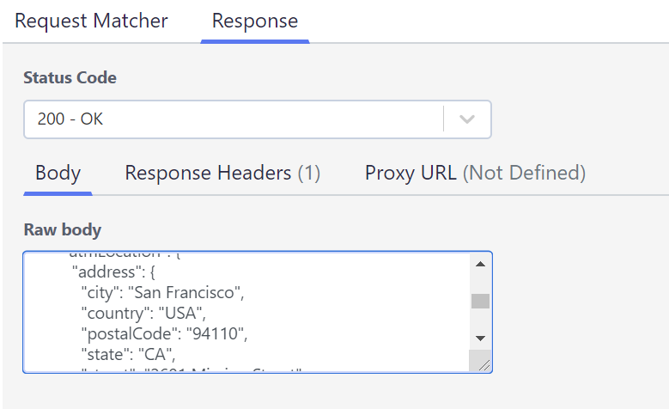Switch to the Request Matcher tab
Image resolution: width=669 pixels, height=409 pixels.
(91, 21)
